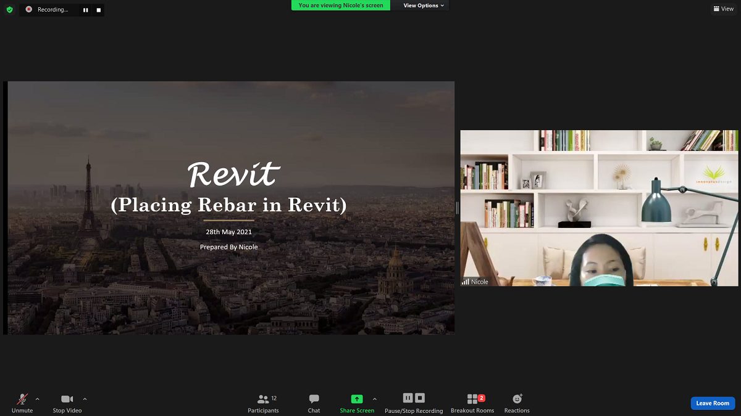Click the '28th May 2021' slide date
The width and height of the screenshot is (741, 416).
coord(228,232)
